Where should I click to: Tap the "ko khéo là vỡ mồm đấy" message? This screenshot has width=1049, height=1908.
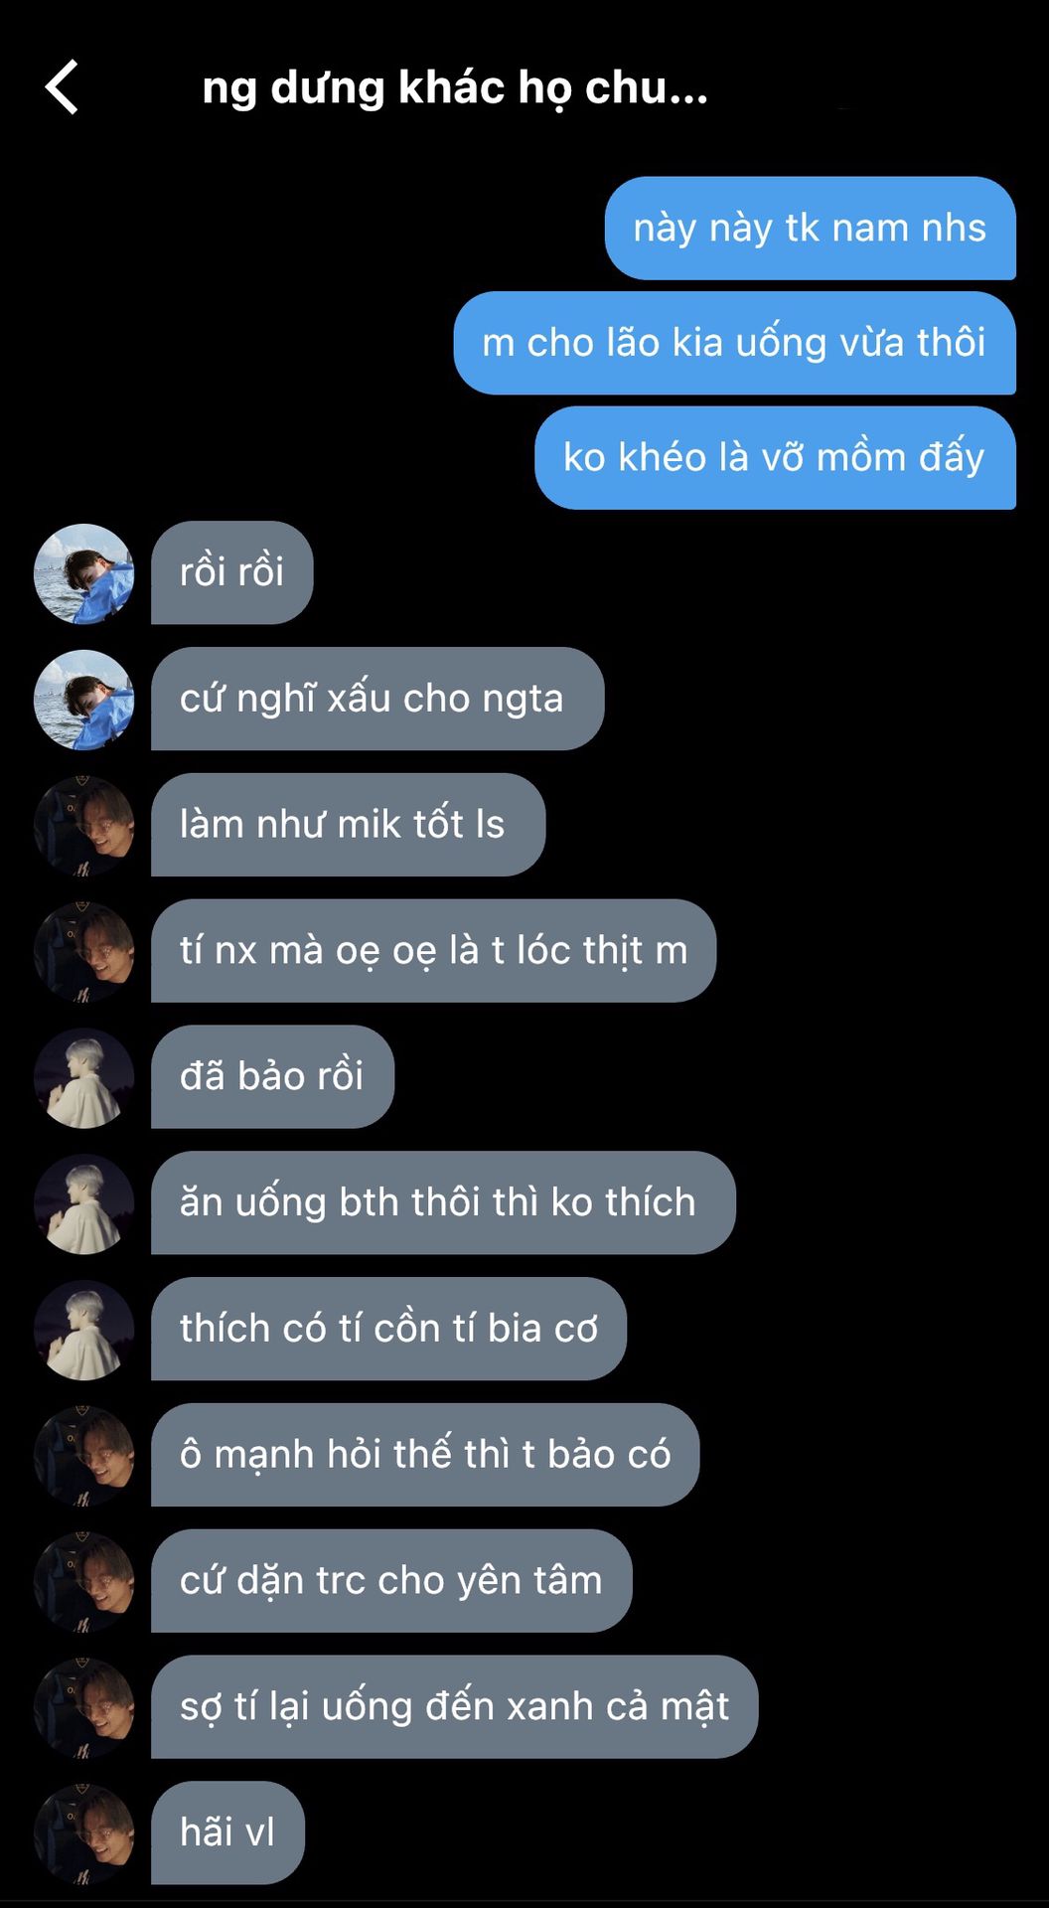click(x=775, y=458)
